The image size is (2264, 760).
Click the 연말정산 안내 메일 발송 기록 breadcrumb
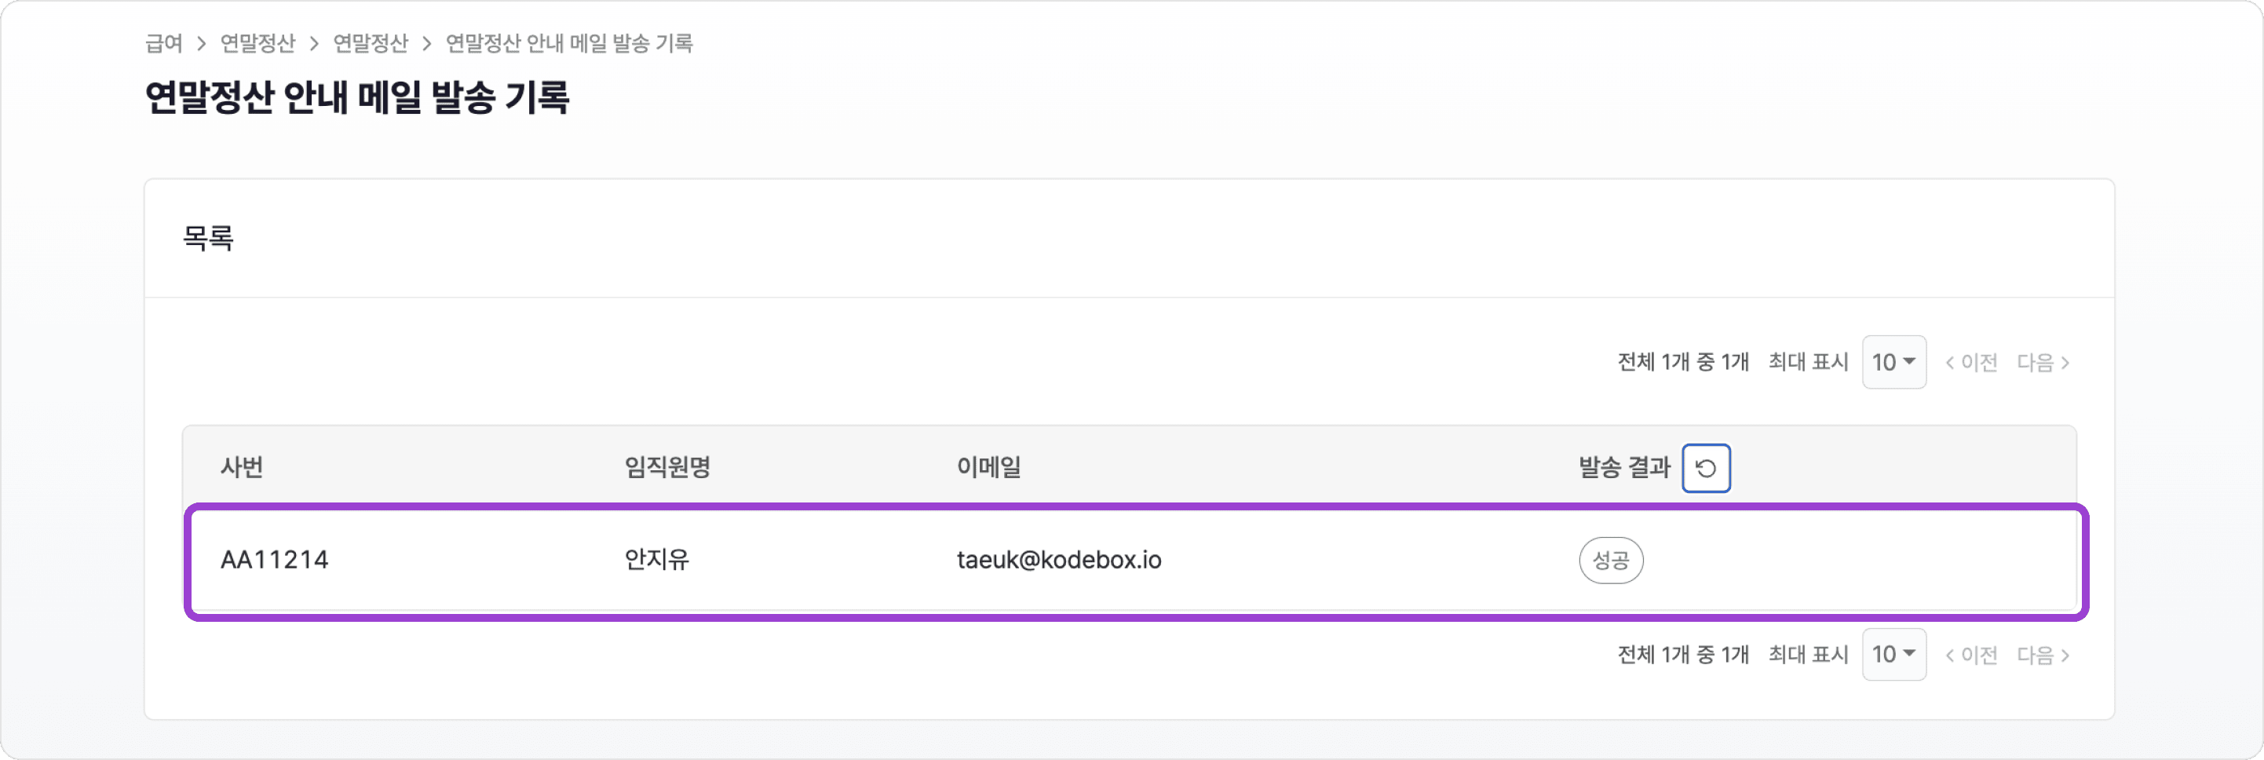[x=568, y=43]
